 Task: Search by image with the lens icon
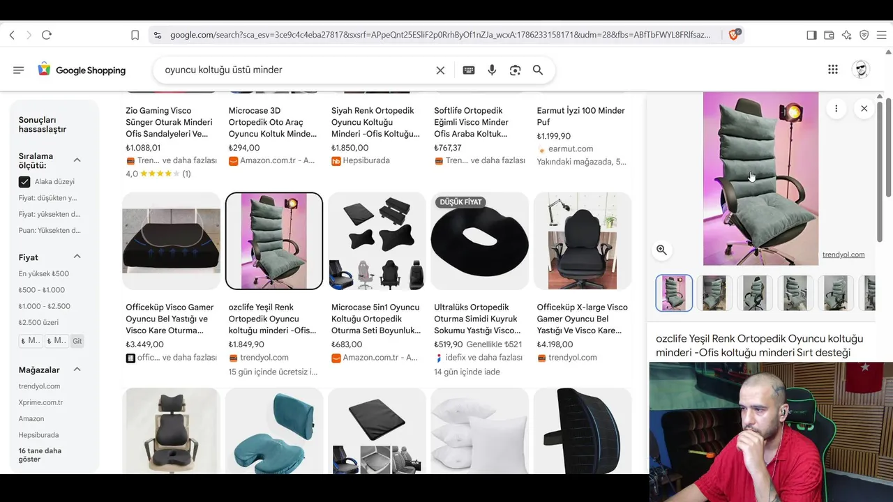515,70
